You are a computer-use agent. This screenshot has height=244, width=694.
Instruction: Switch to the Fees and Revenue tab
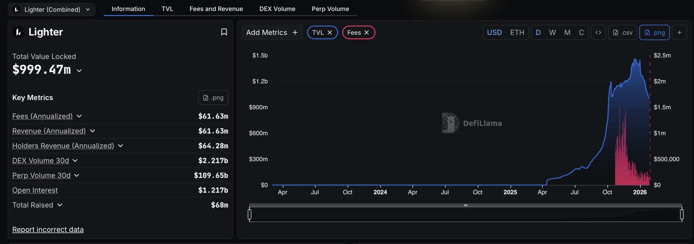coord(216,9)
